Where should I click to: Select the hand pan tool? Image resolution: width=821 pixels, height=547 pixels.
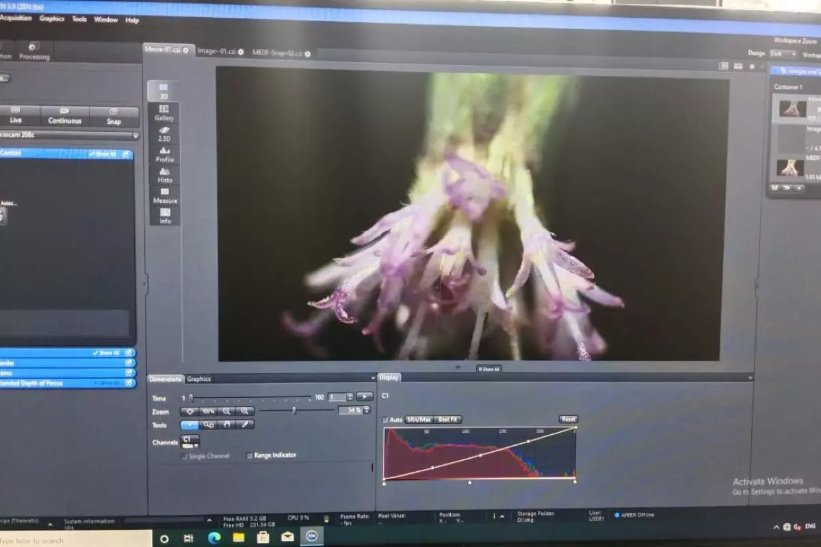point(226,425)
